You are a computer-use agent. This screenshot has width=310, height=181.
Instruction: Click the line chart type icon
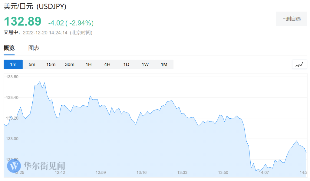coord(299,64)
